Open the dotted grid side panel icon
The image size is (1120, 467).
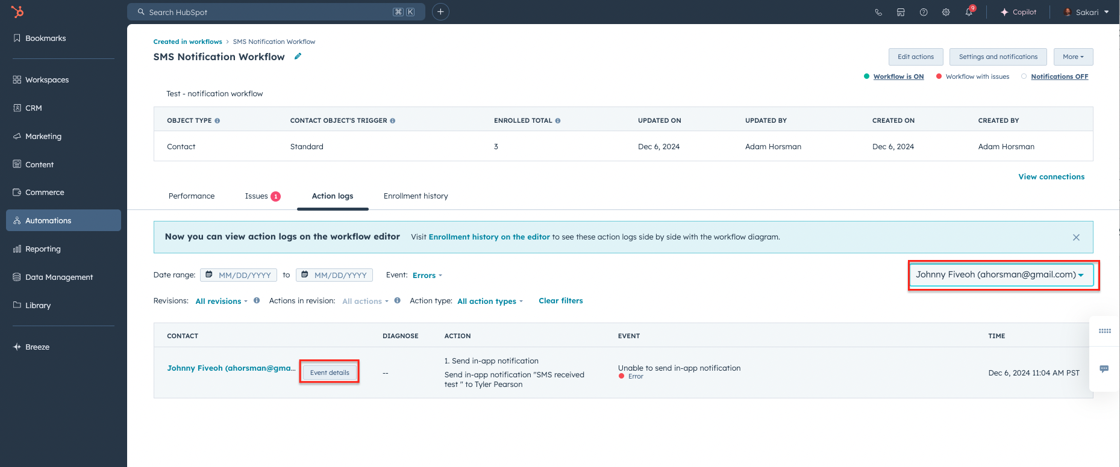[1105, 331]
